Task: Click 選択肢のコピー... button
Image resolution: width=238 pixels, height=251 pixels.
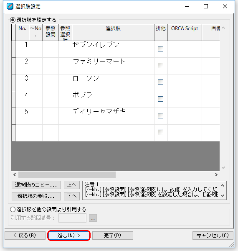Action: [36, 185]
